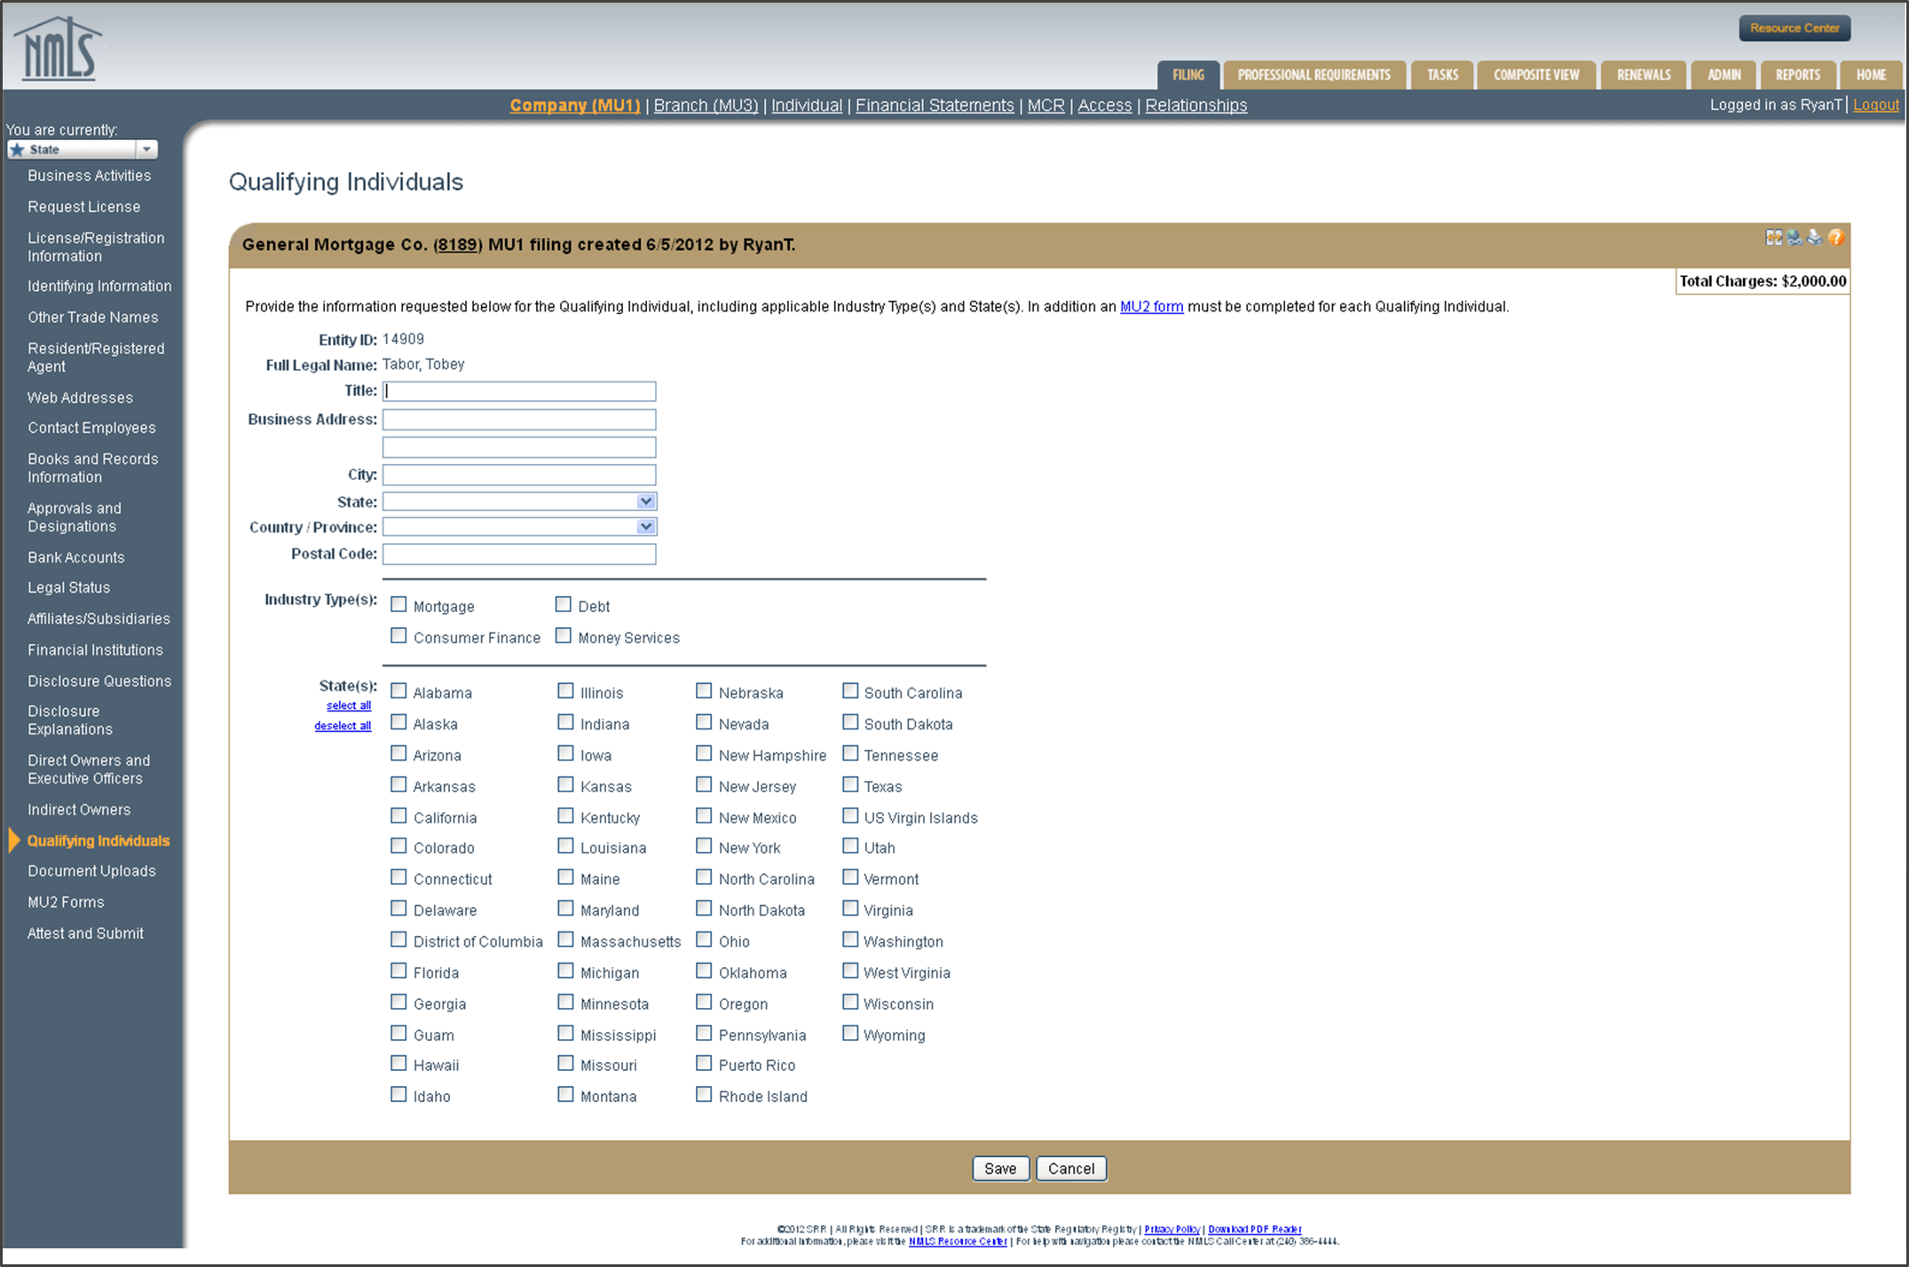
Task: Click the select all states link
Action: [347, 704]
